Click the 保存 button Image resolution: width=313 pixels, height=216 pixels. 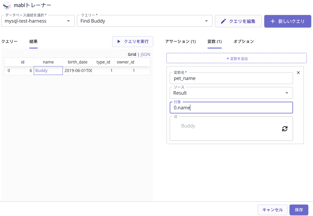coord(299,210)
